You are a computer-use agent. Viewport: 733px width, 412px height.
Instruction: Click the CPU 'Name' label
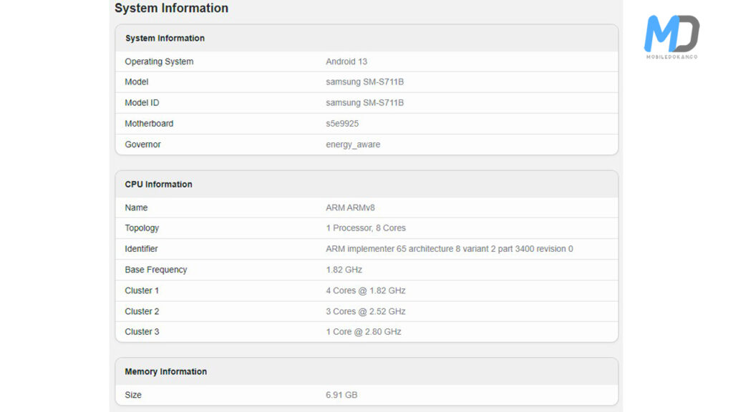[x=136, y=208]
